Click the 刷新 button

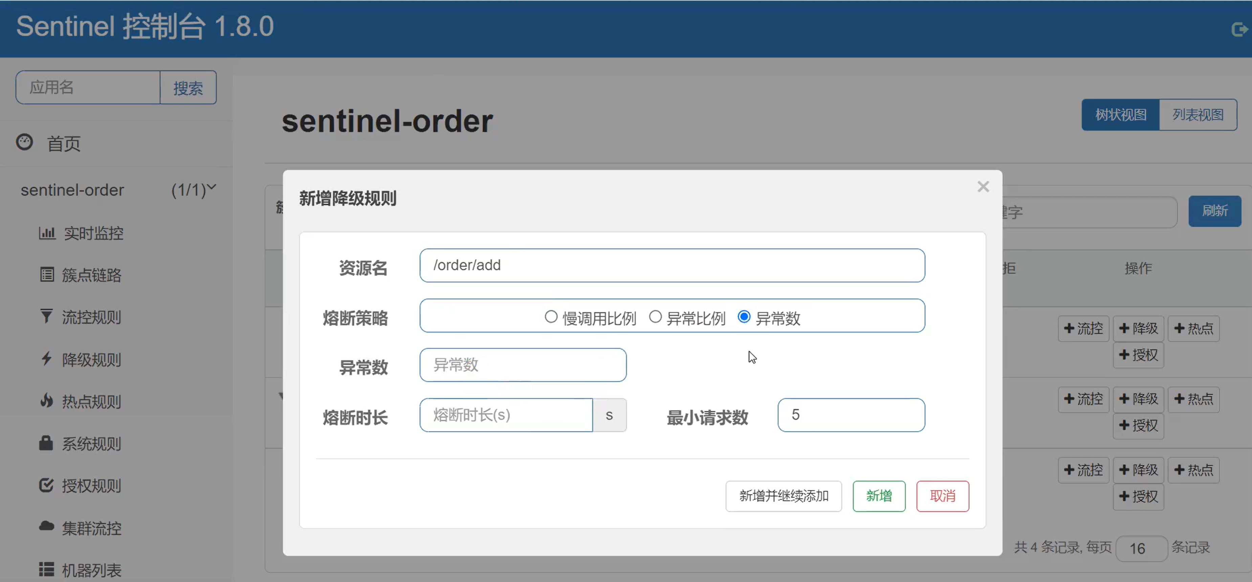1214,211
